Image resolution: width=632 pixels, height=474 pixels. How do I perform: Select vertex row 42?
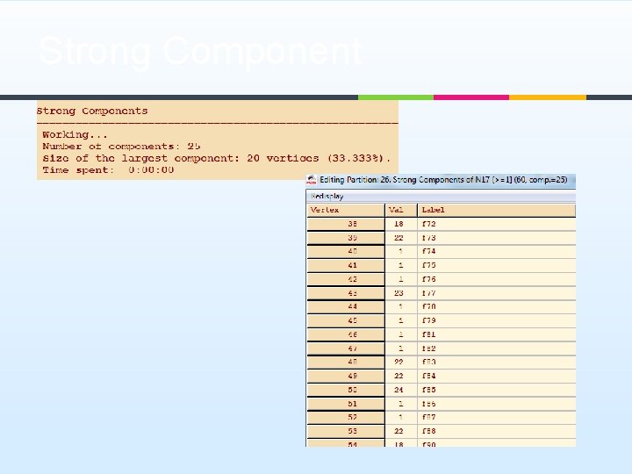tap(346, 279)
